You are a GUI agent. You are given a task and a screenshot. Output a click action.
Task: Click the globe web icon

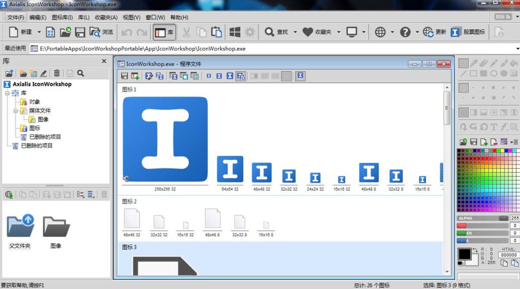point(380,32)
